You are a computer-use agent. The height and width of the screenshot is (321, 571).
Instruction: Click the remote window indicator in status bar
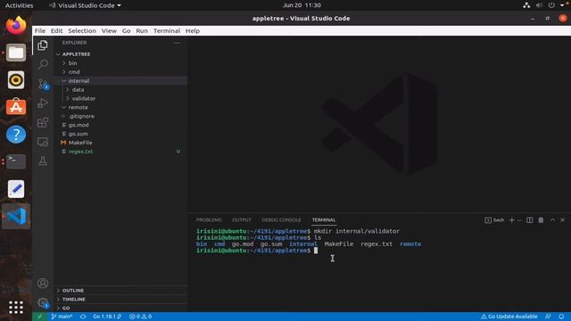(39, 317)
